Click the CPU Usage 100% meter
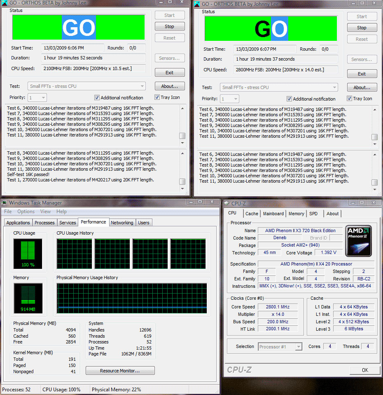Image resolution: width=383 pixels, height=395 pixels. (28, 253)
